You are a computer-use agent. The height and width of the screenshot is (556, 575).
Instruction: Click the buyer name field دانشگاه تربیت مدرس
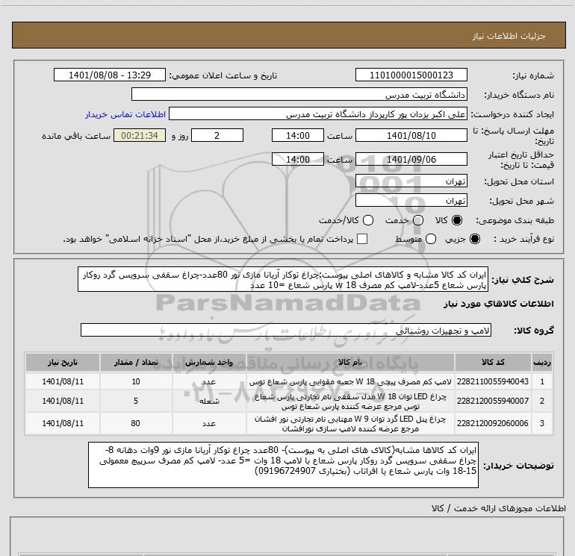299,94
